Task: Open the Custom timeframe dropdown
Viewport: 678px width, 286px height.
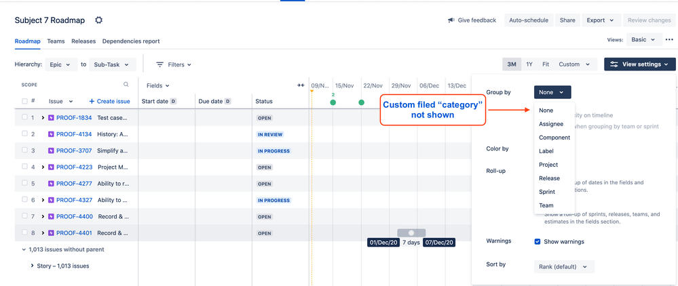Action: (x=575, y=64)
